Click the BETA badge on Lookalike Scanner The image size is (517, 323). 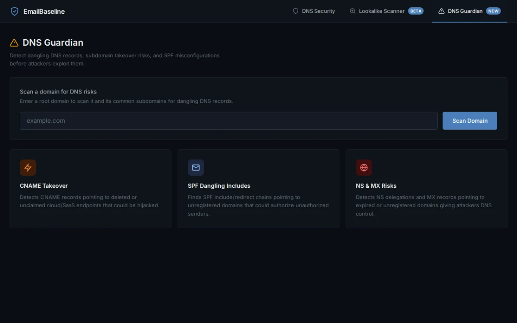[x=416, y=11]
